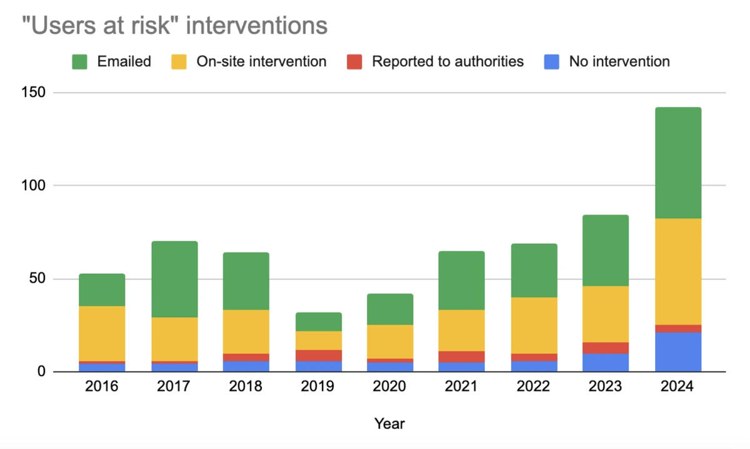The height and width of the screenshot is (449, 750).
Task: Click the blue No intervention segment for 2024
Action: coord(678,352)
